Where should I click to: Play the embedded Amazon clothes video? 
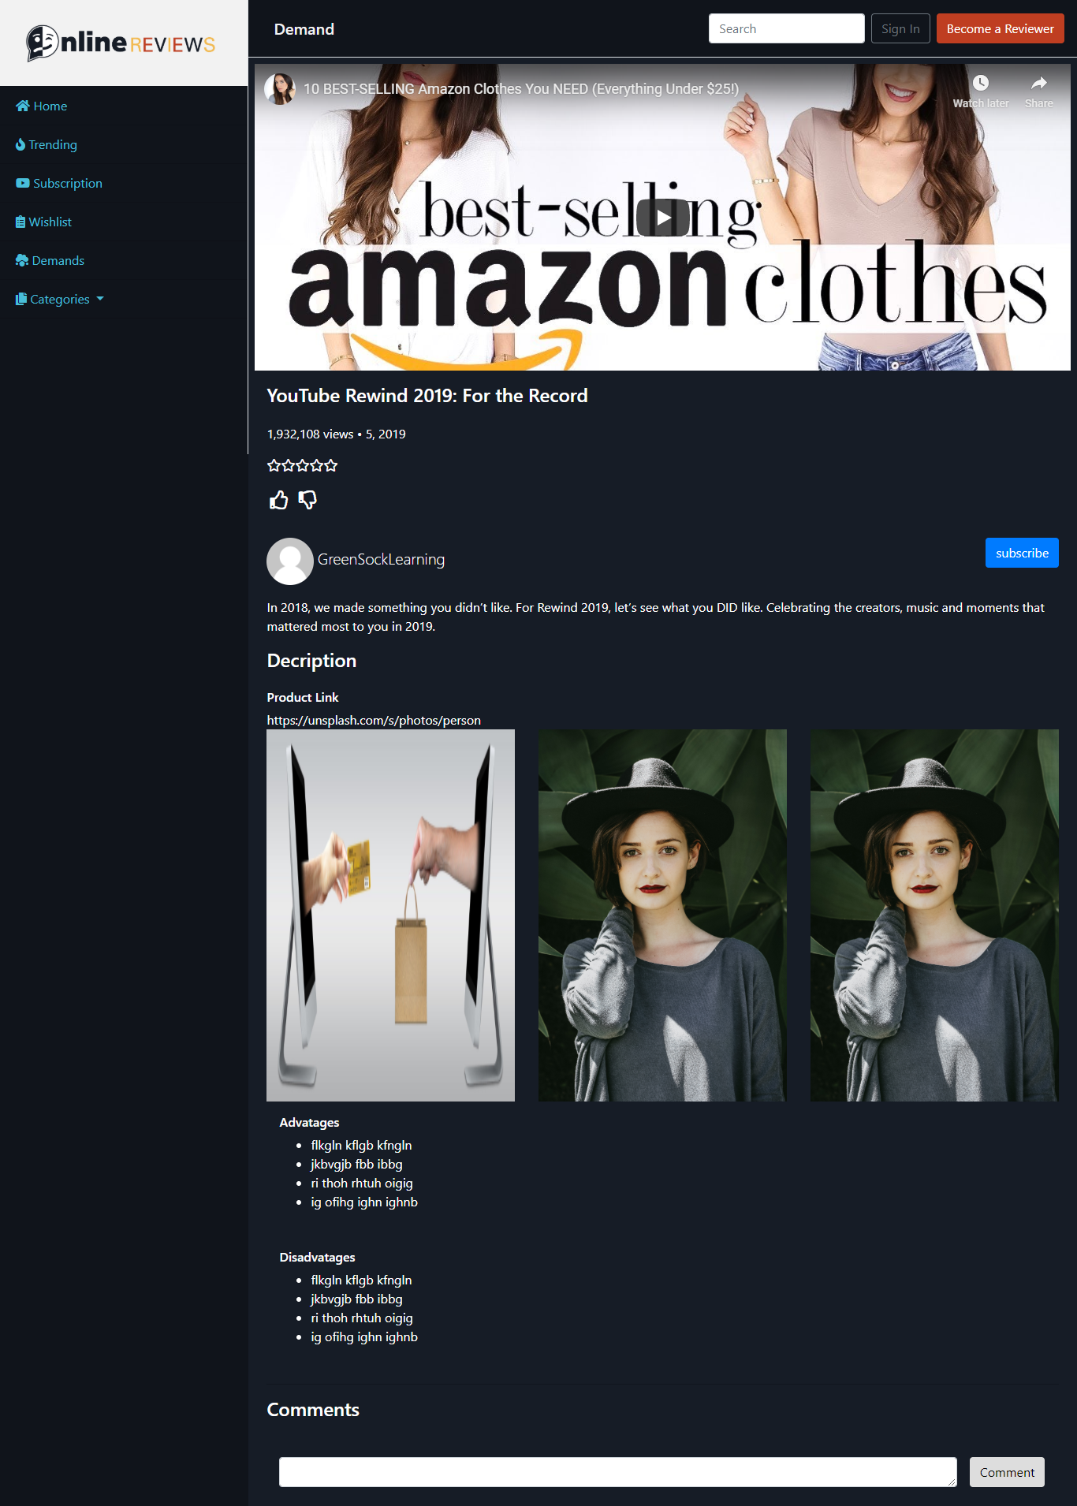[x=663, y=218]
